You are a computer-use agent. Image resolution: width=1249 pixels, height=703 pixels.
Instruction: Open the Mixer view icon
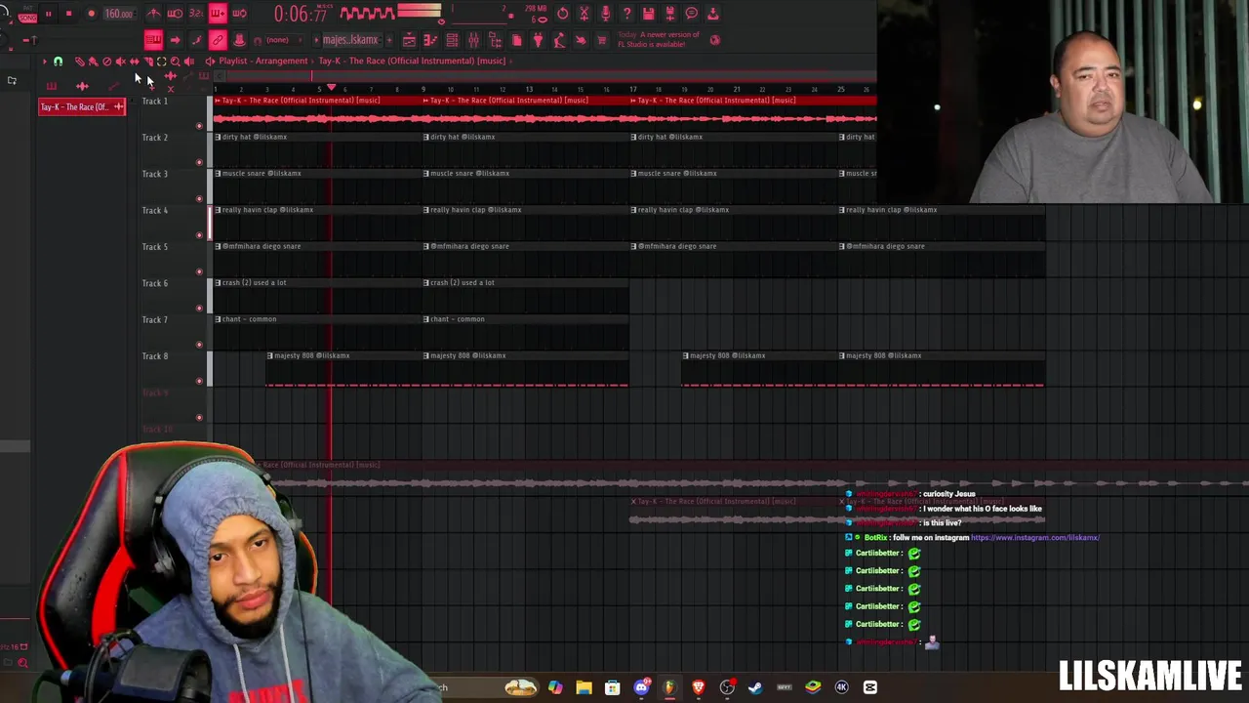pos(473,40)
